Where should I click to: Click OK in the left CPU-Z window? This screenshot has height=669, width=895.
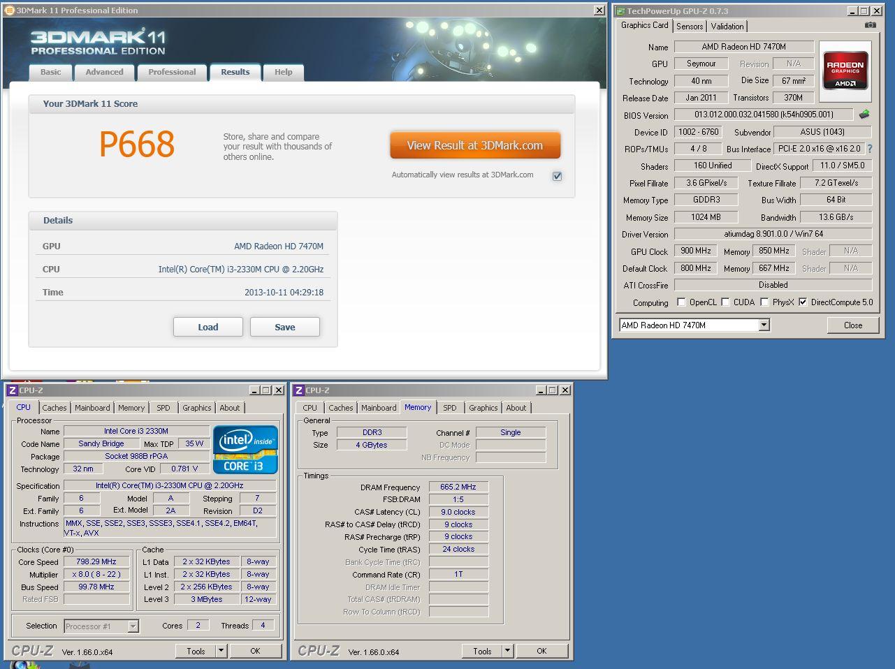tap(255, 651)
